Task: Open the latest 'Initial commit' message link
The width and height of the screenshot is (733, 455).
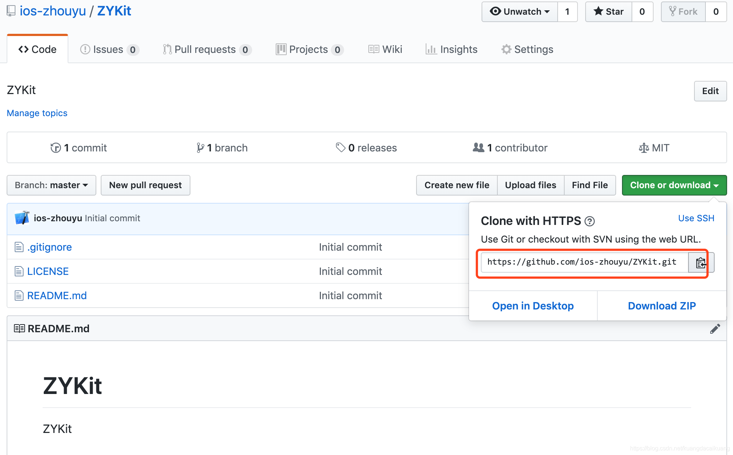Action: coord(112,218)
